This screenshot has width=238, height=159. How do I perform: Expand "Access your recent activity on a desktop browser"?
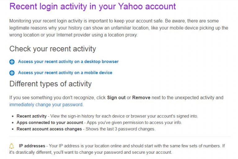pos(68,61)
